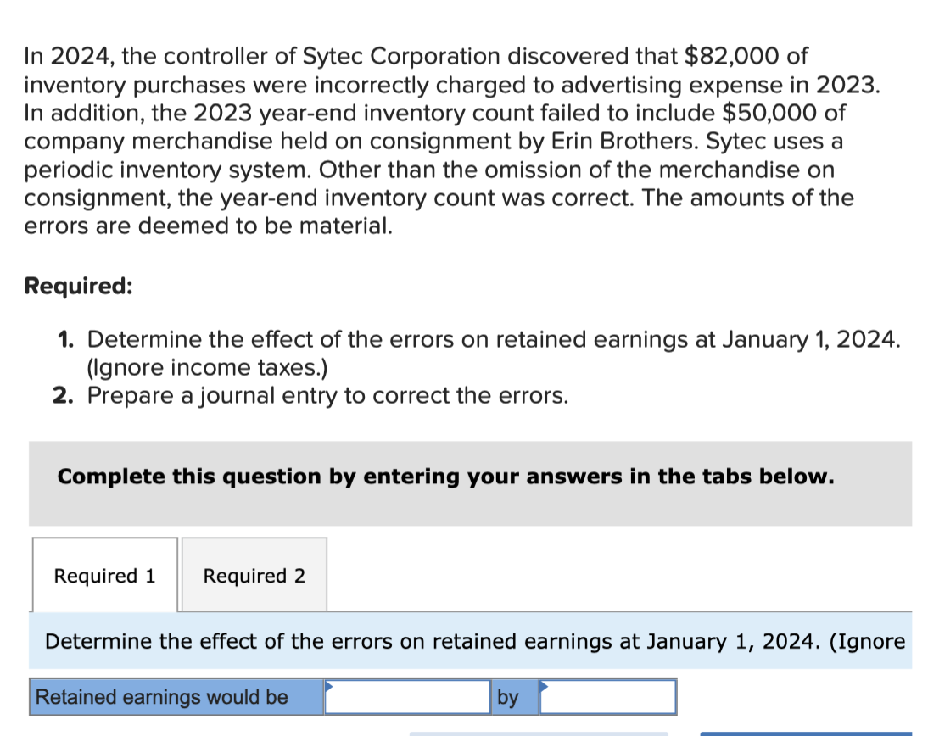Click the 'Complete this question' instruction banner
928x736 pixels.
coord(445,477)
